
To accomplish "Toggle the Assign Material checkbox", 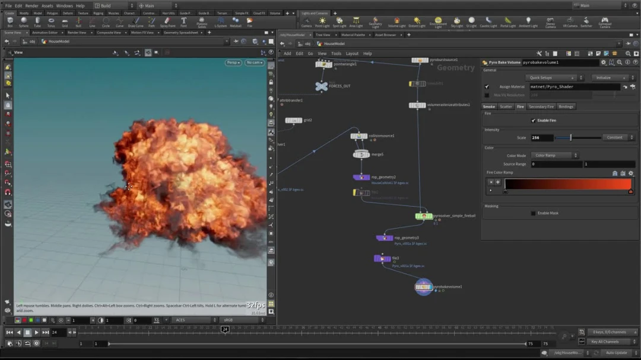I will 487,86.
